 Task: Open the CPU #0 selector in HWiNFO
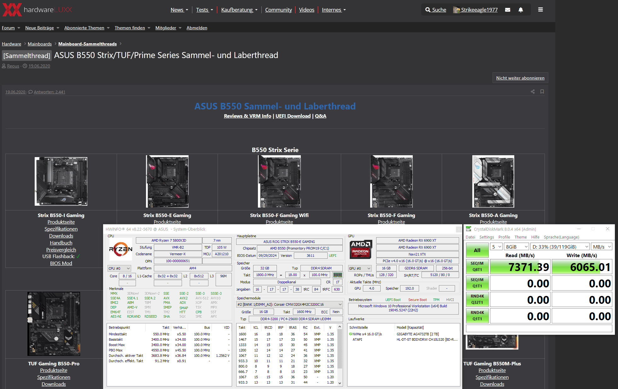tap(119, 268)
